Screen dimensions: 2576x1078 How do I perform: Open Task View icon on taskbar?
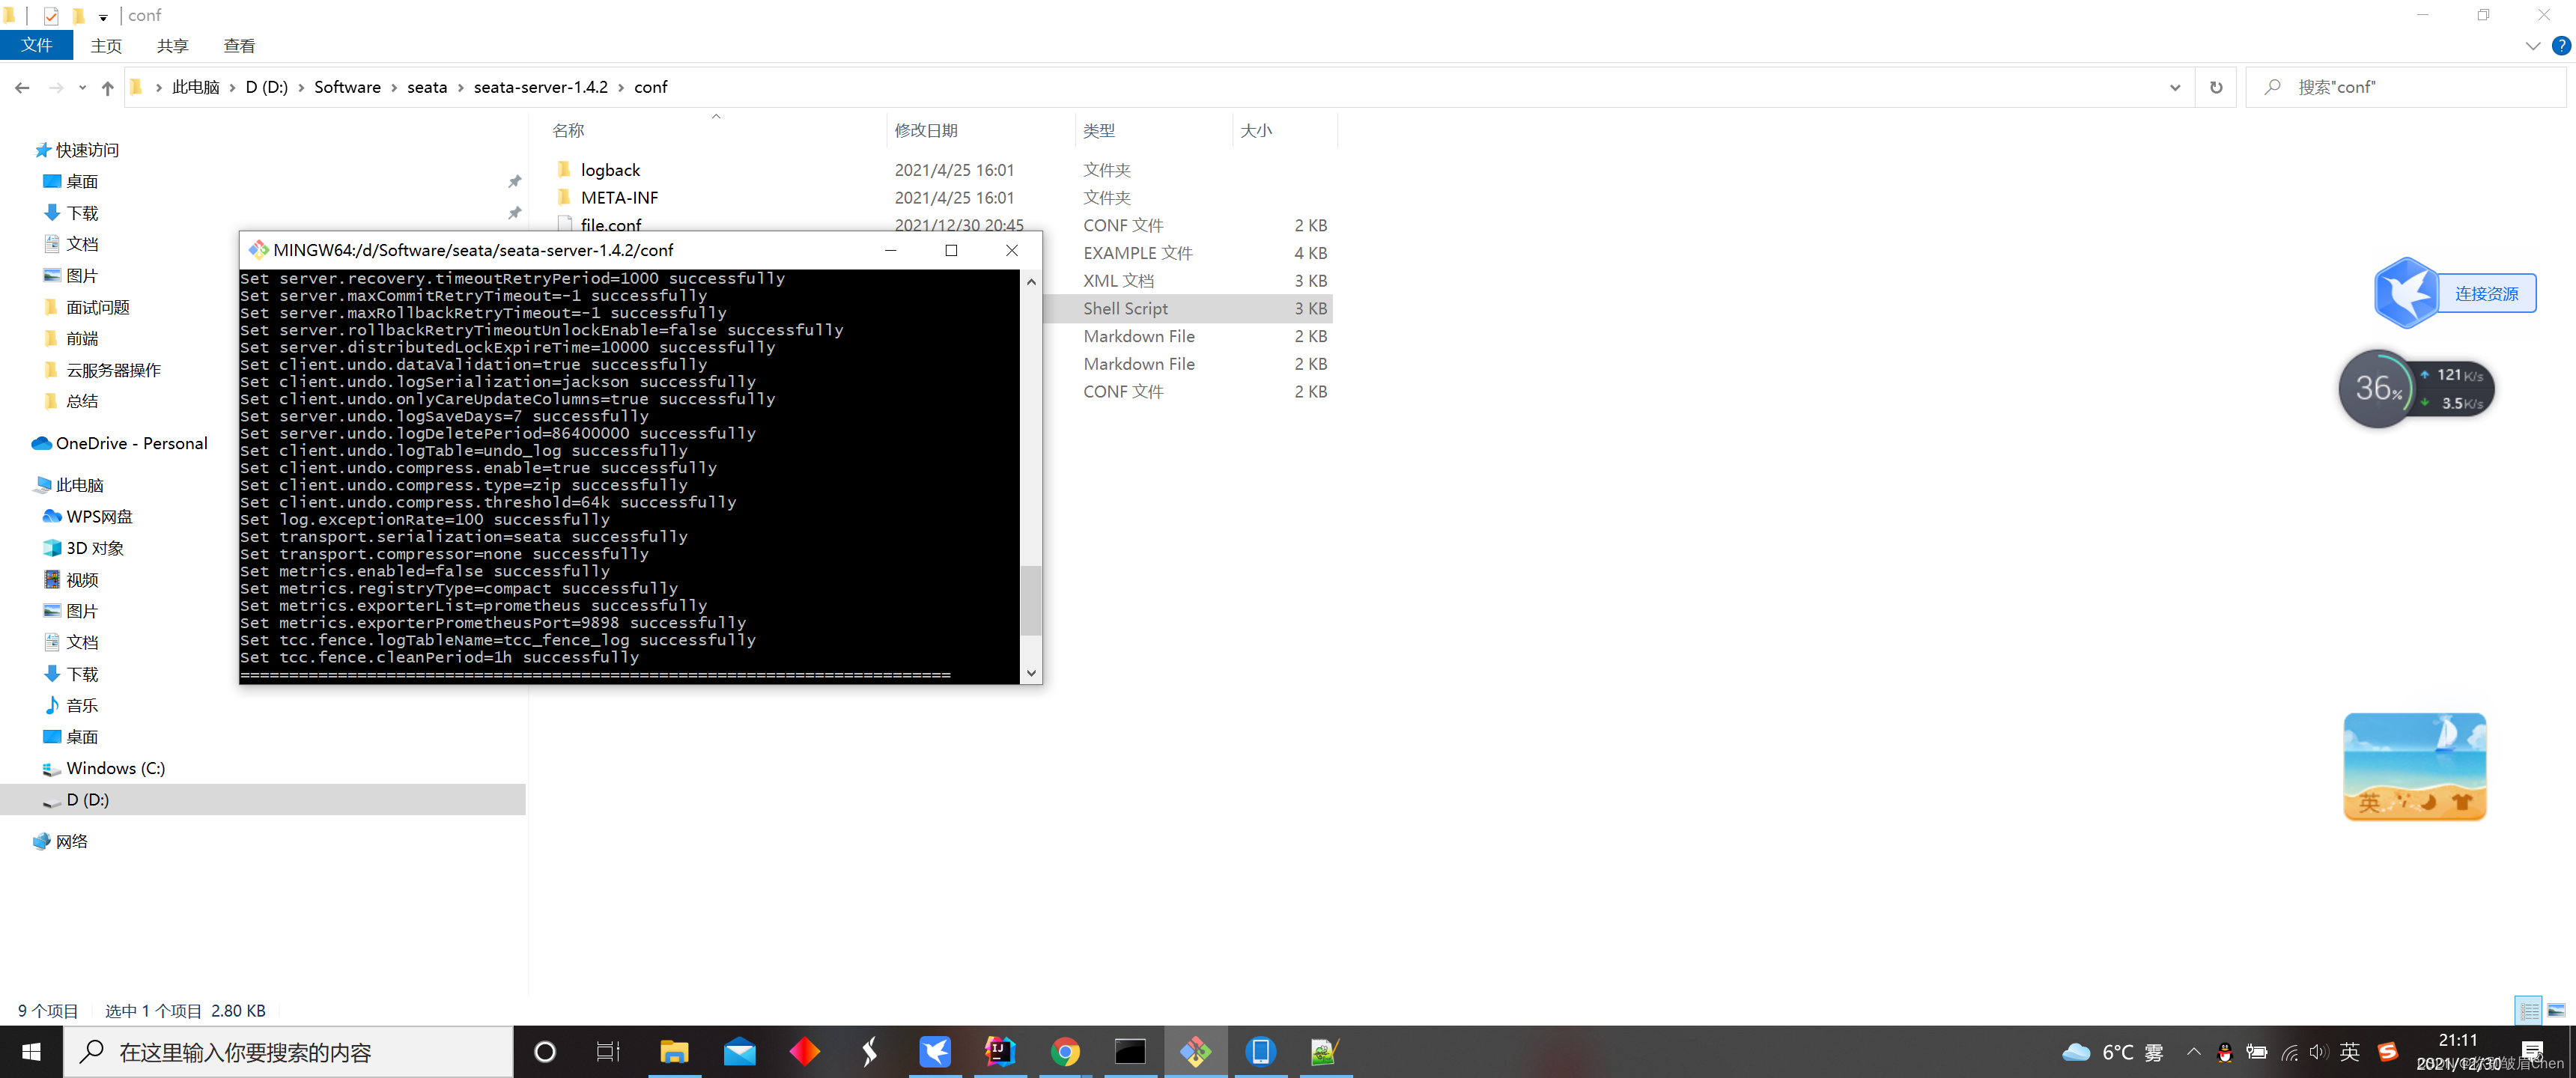[607, 1051]
